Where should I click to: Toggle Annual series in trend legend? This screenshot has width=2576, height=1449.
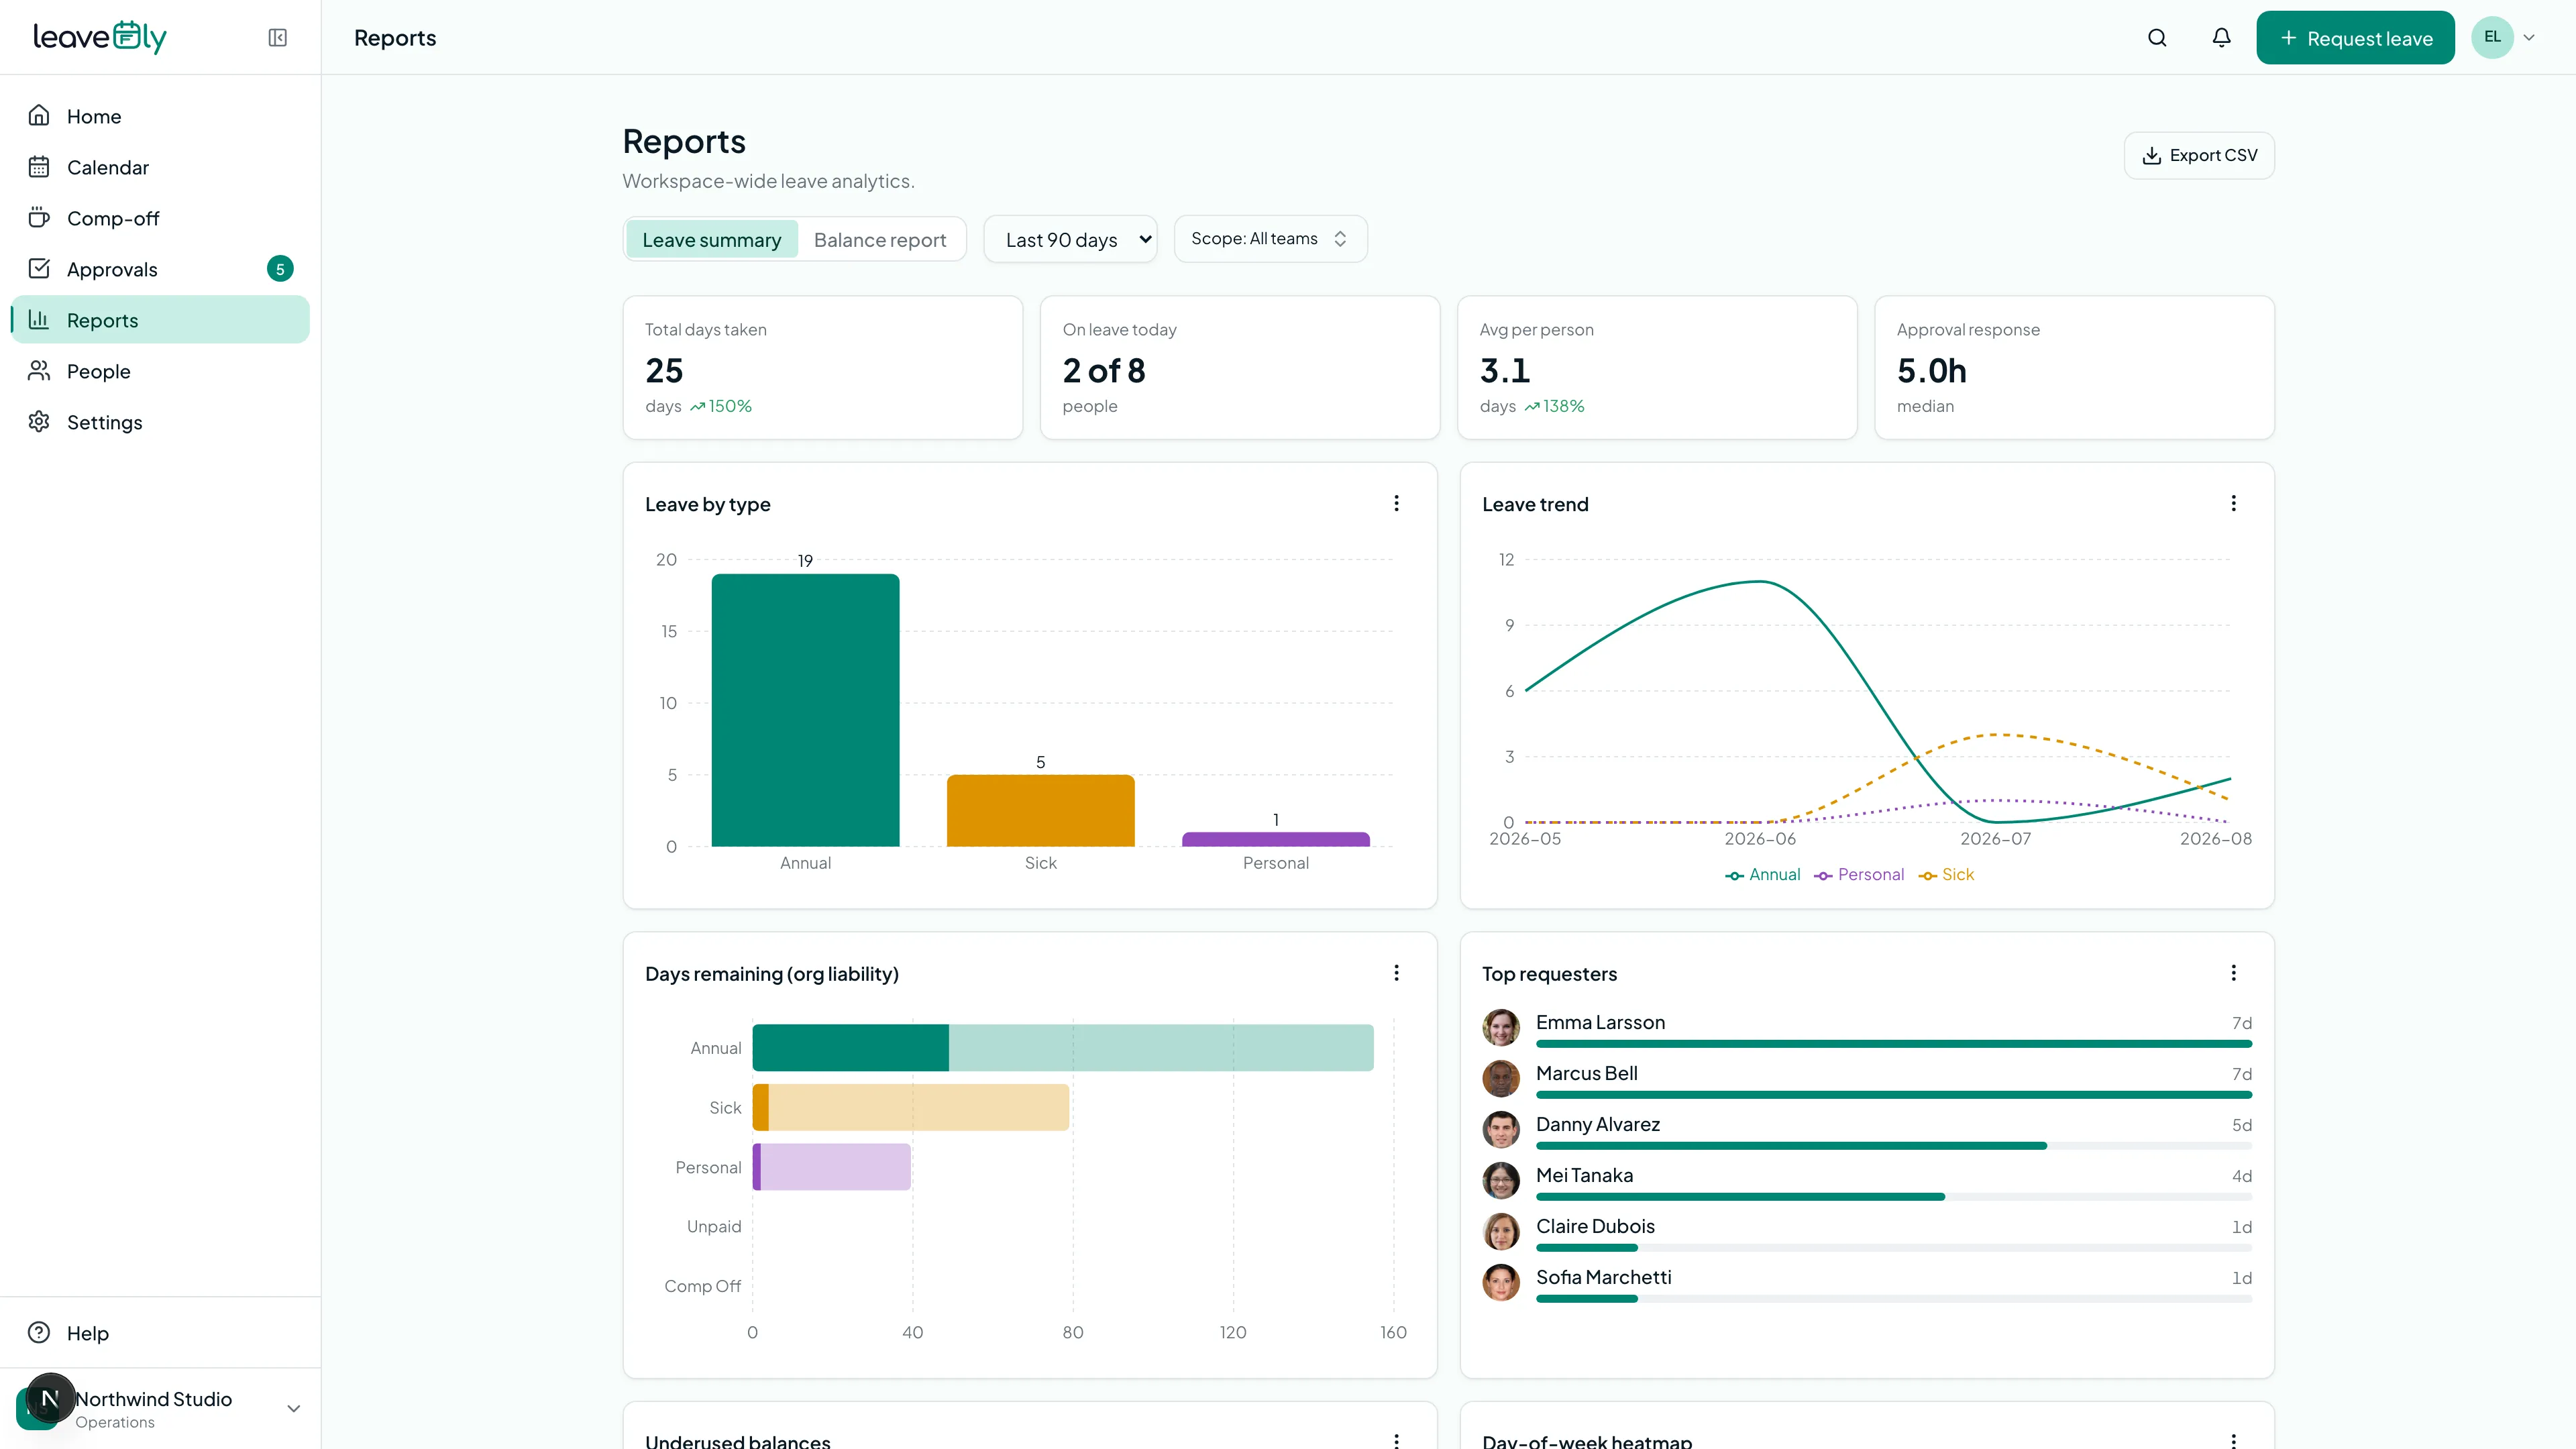(1763, 875)
